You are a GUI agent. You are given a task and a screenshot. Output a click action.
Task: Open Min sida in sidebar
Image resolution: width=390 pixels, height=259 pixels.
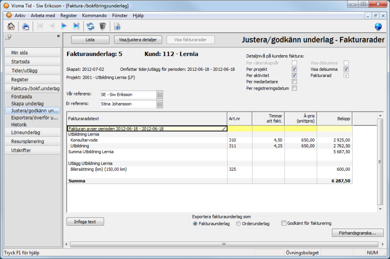33,53
